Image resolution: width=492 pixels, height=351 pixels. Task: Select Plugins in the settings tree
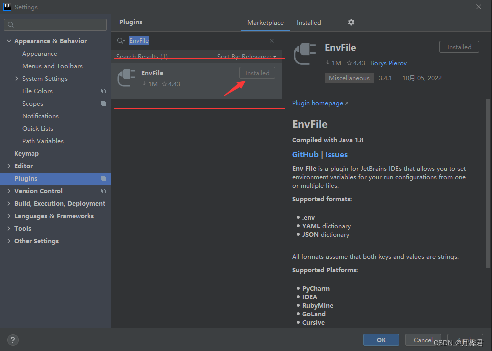click(55, 179)
